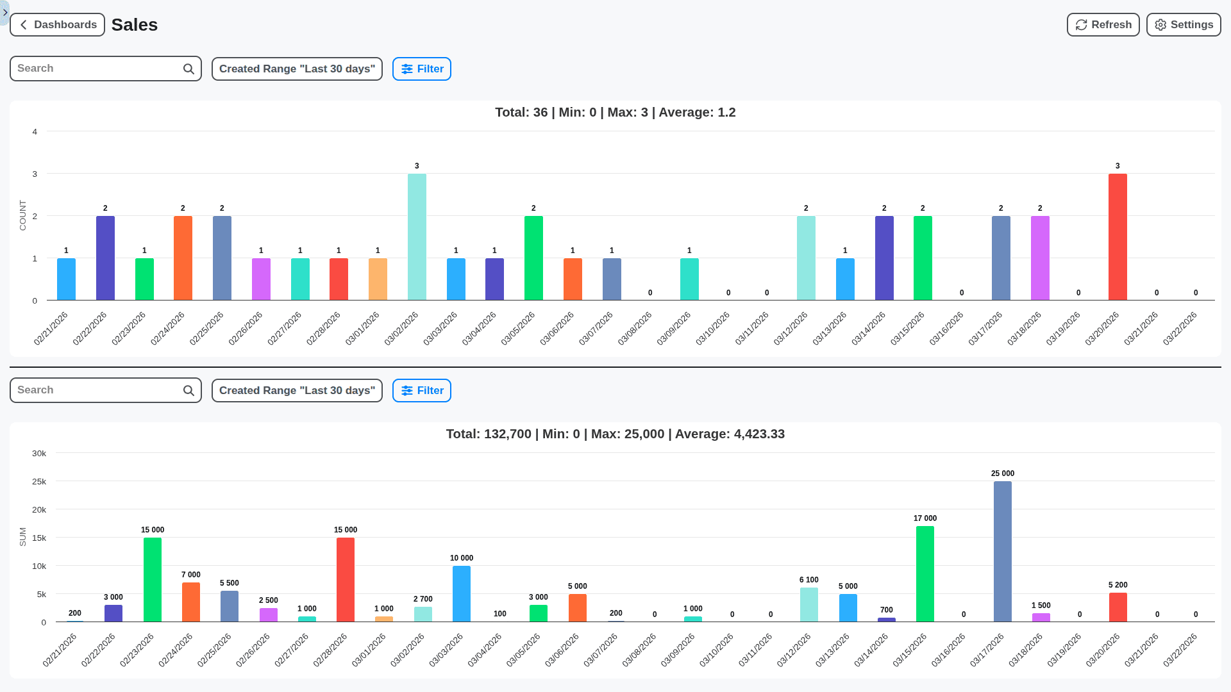This screenshot has width=1231, height=692.
Task: Click the Total: 132,700 summary header
Action: coord(615,434)
